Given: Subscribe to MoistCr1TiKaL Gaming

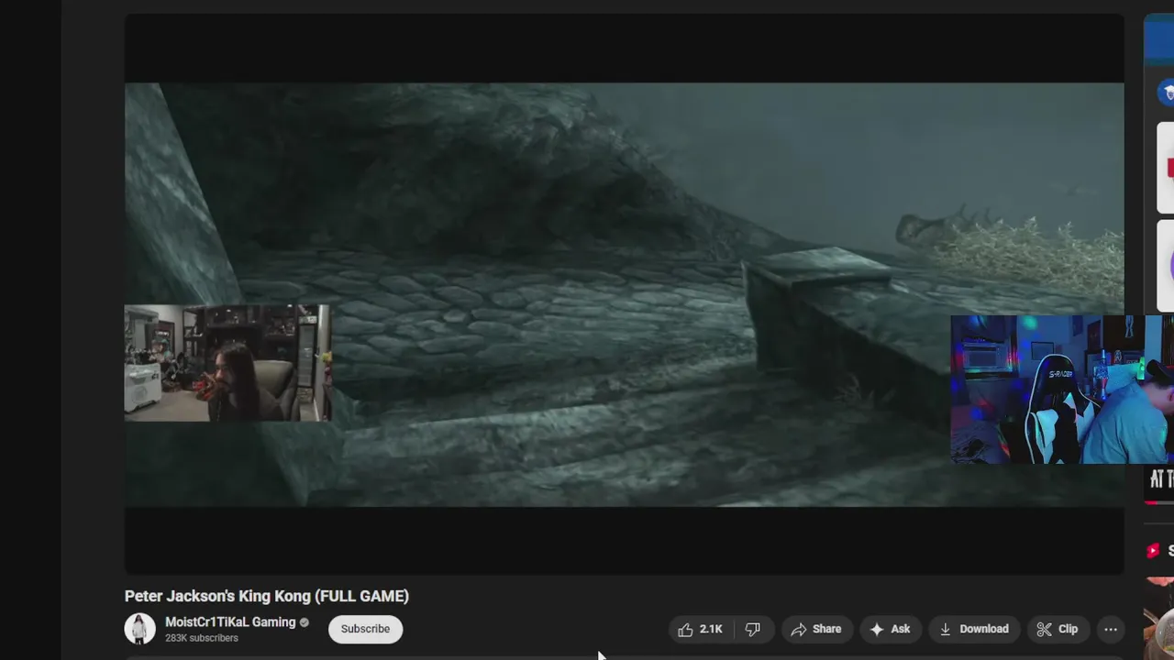Looking at the screenshot, I should (x=365, y=629).
